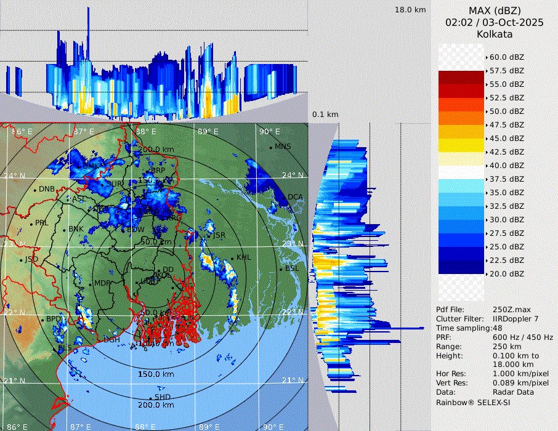Click the 200.0 km southern range label

click(x=155, y=405)
